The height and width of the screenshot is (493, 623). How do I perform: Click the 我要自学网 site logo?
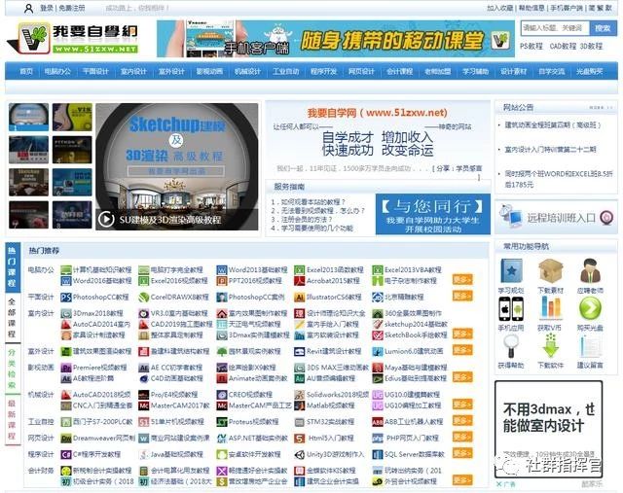point(74,38)
